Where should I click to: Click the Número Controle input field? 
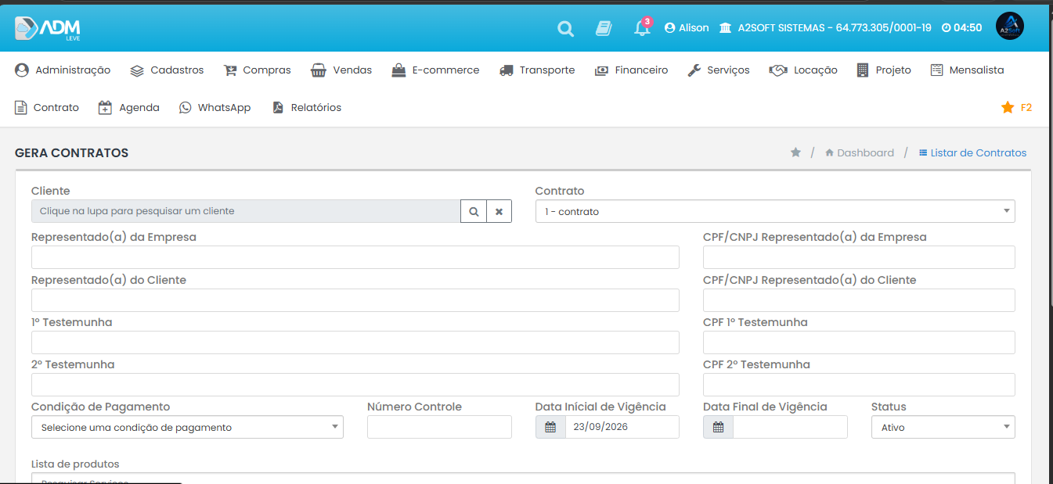439,427
